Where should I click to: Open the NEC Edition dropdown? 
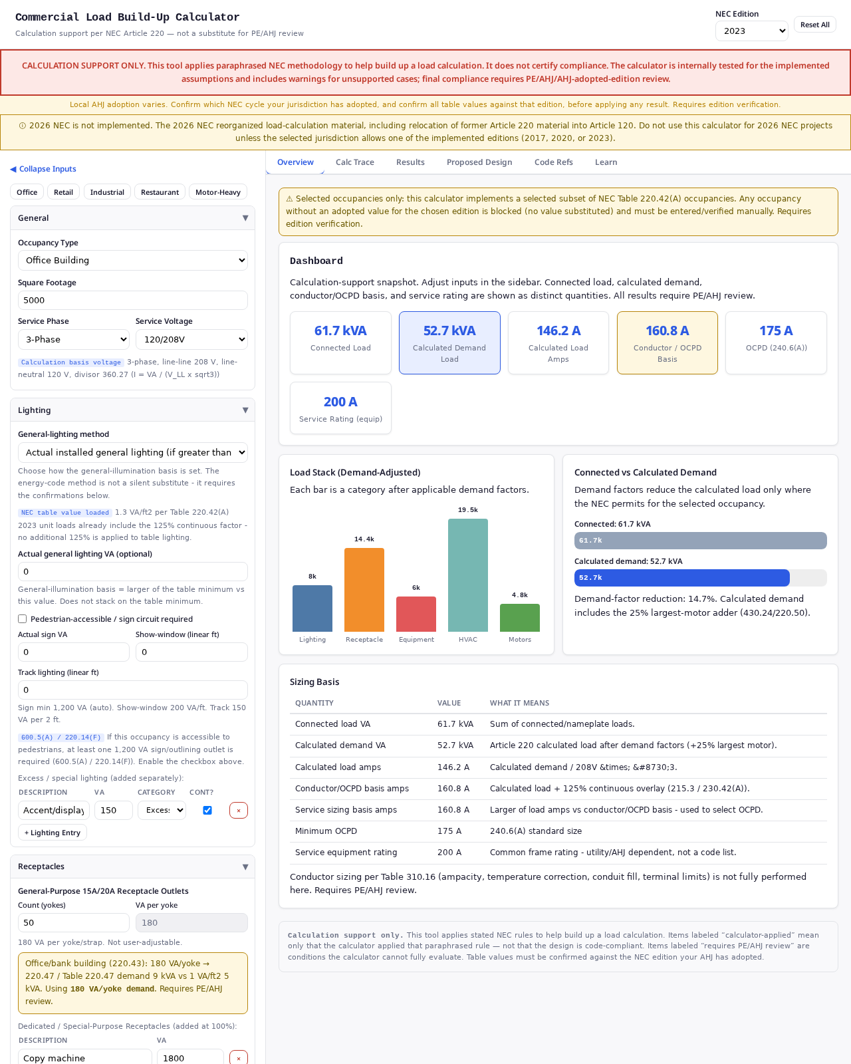(x=752, y=31)
